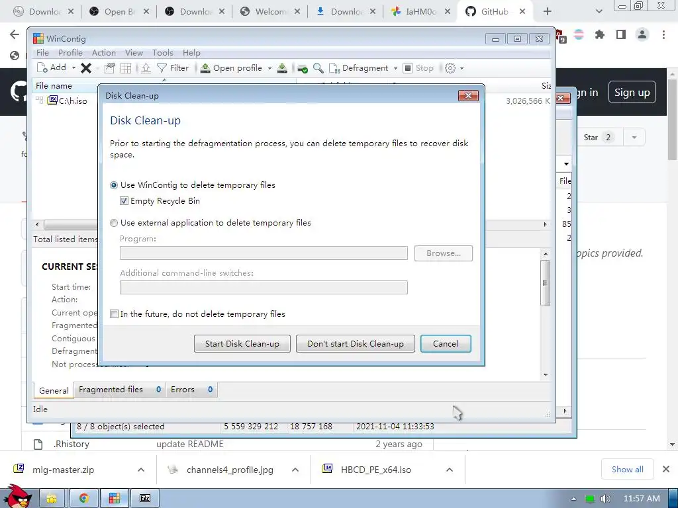Viewport: 678px width, 508px height.
Task: Click the GitHub Star button
Action: [597, 138]
